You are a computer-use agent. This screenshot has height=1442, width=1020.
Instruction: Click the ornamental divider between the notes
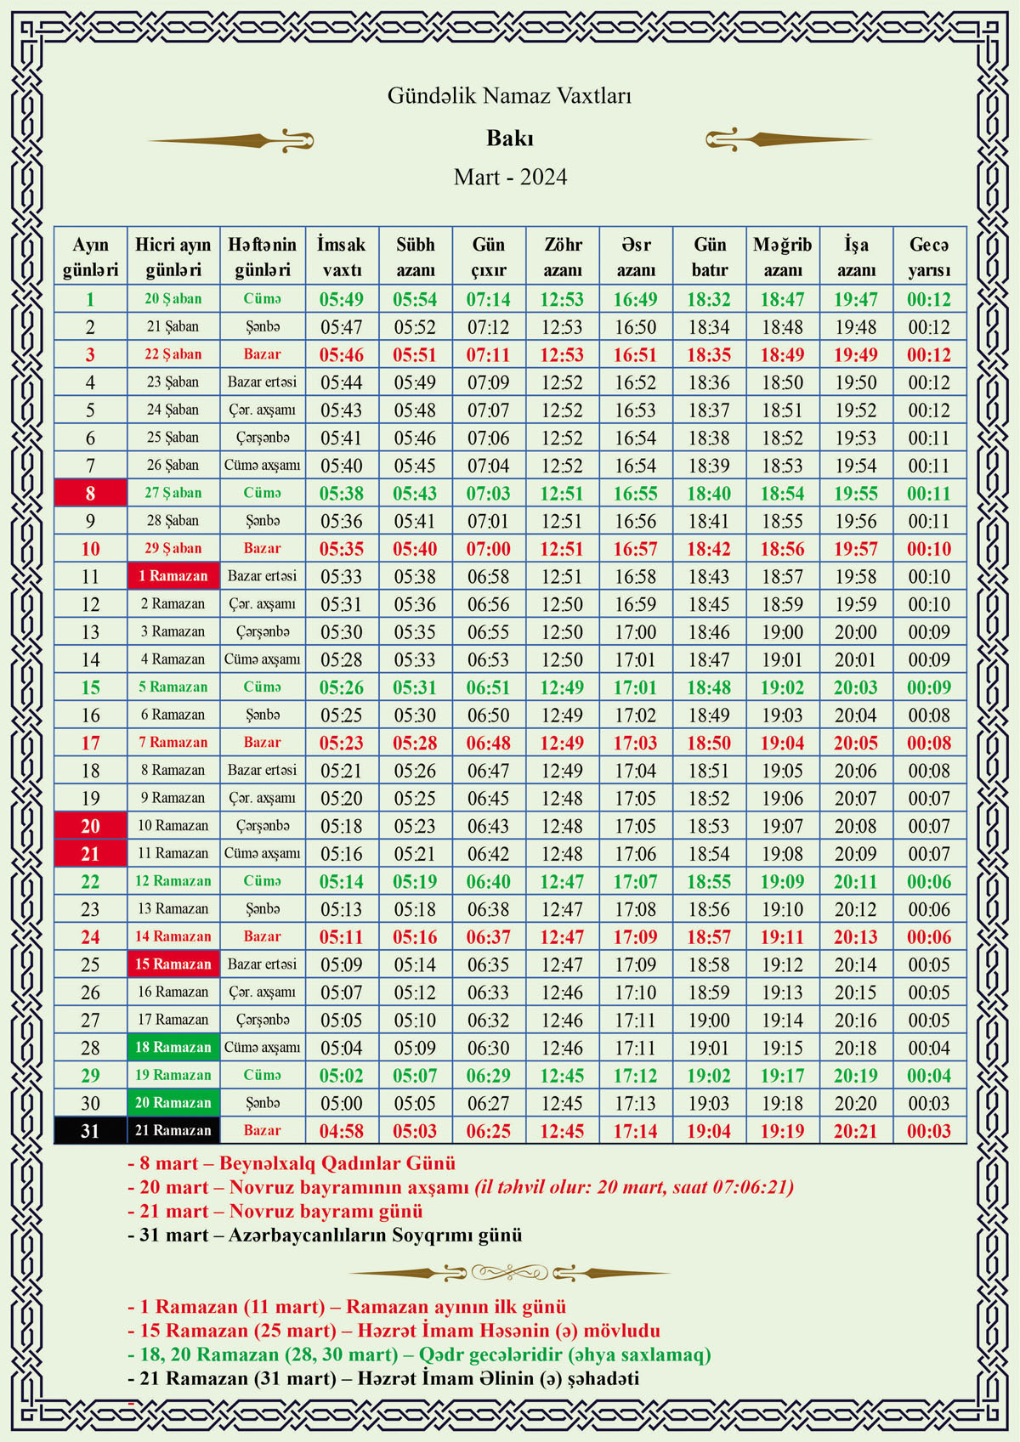pyautogui.click(x=510, y=1272)
